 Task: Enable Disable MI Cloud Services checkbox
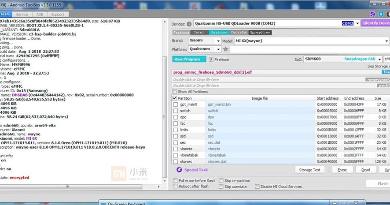[257, 186]
